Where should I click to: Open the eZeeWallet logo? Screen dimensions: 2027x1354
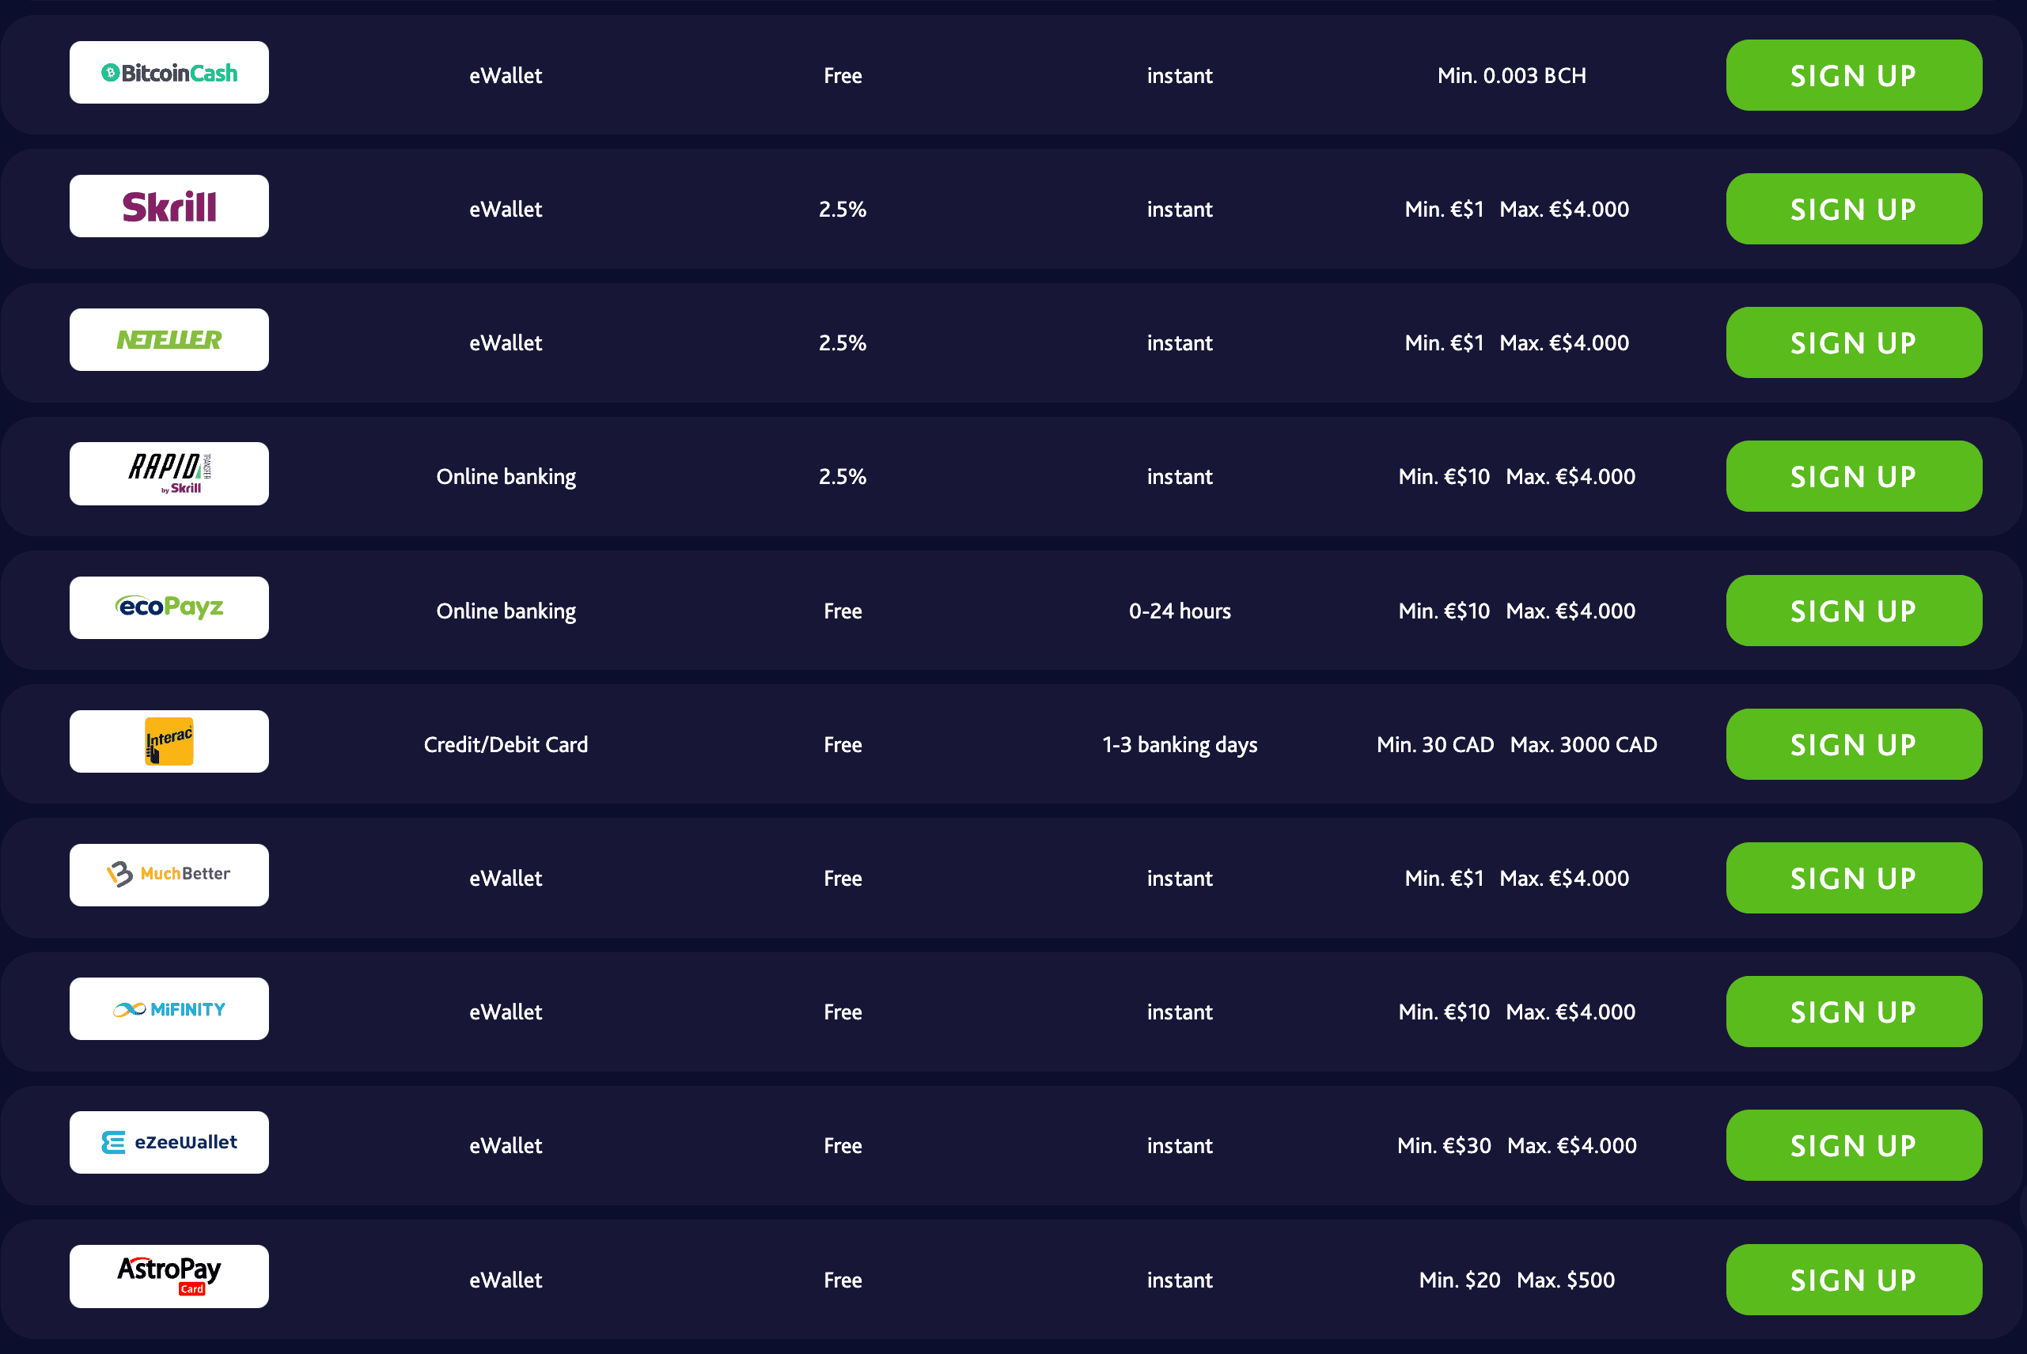(x=169, y=1142)
